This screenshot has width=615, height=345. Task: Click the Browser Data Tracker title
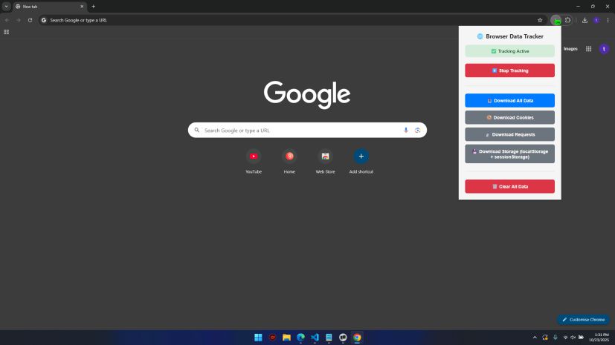(x=510, y=36)
